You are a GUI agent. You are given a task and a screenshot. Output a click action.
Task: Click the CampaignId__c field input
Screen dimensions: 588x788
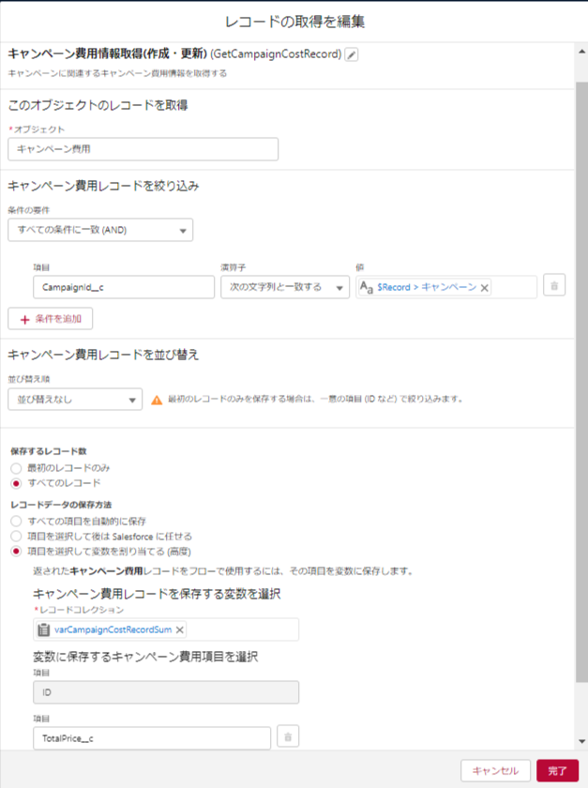point(123,287)
